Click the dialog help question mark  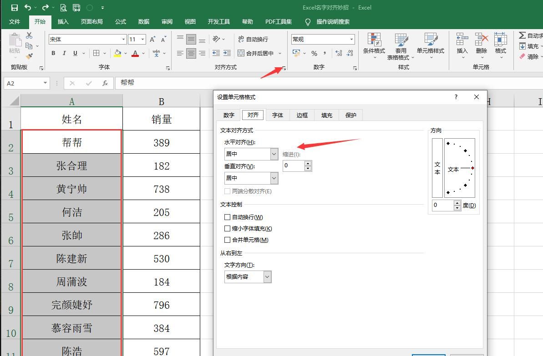456,97
